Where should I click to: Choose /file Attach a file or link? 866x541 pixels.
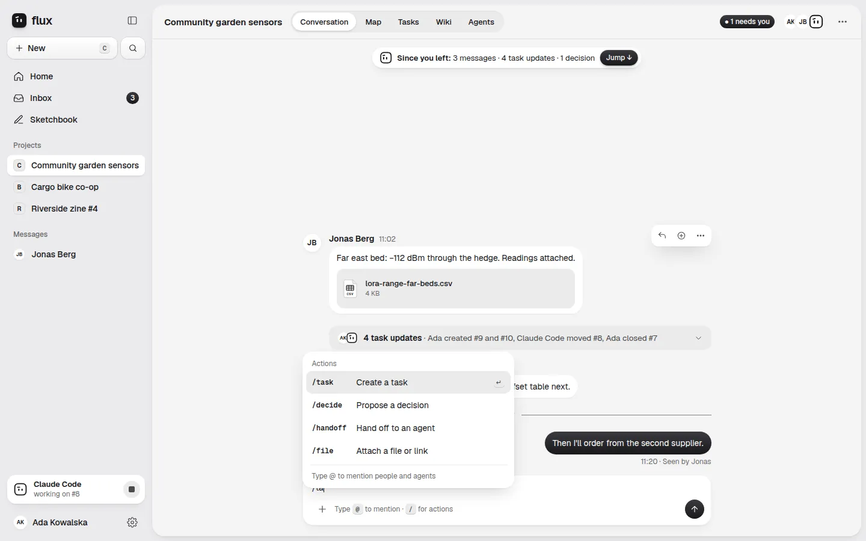click(408, 451)
